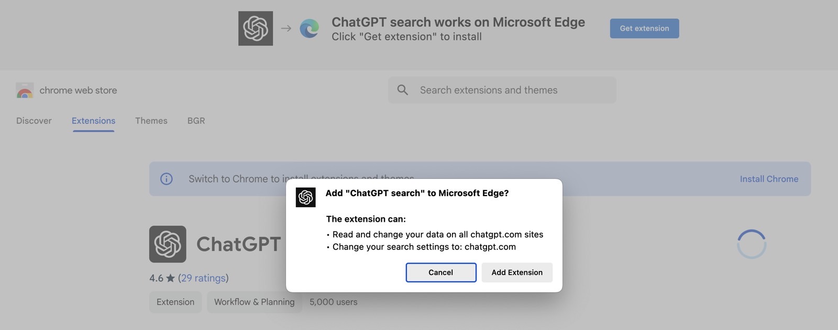Cancel the add extension dialog

[x=441, y=272]
